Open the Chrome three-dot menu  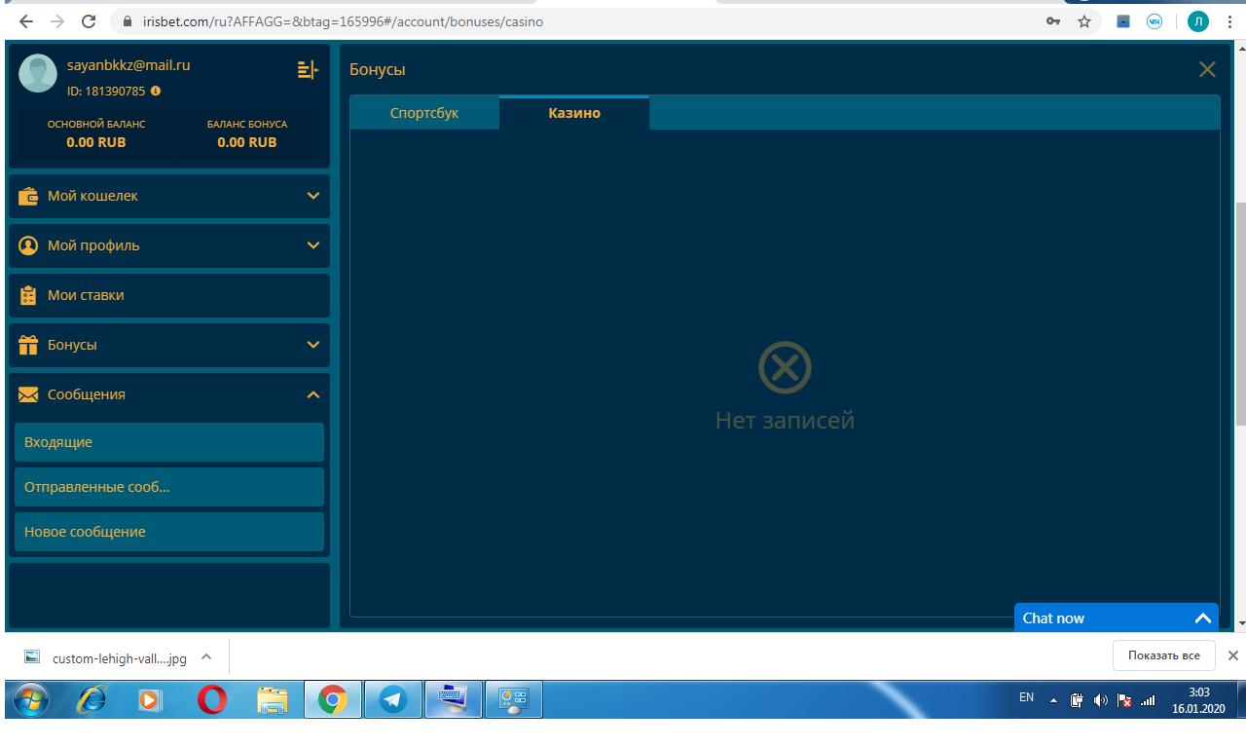click(x=1230, y=21)
